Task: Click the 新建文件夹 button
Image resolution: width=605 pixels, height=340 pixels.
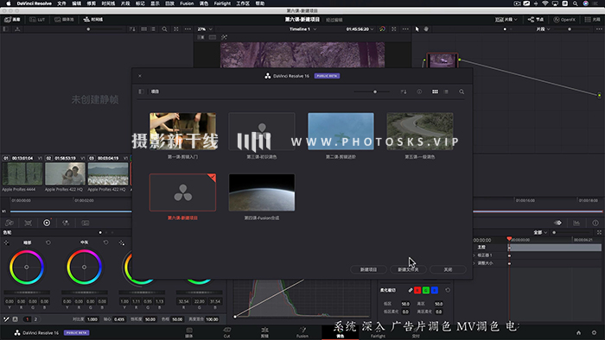Action: pyautogui.click(x=408, y=269)
